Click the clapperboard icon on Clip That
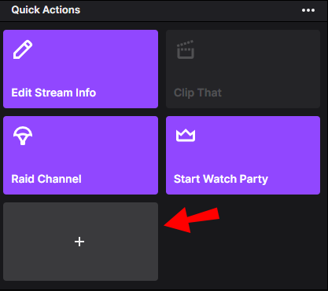Screen dimensions: 328x291 tap(186, 49)
